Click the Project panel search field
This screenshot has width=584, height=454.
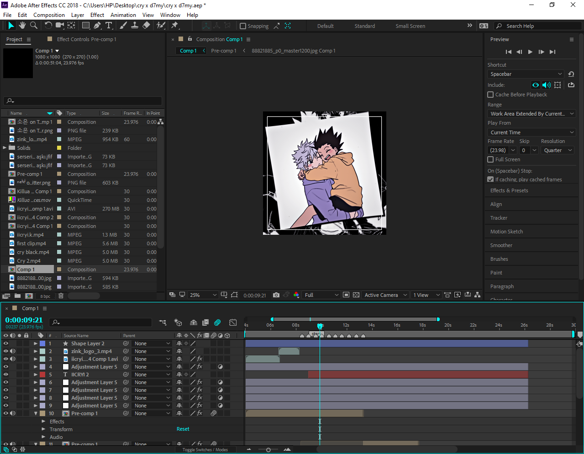point(83,100)
